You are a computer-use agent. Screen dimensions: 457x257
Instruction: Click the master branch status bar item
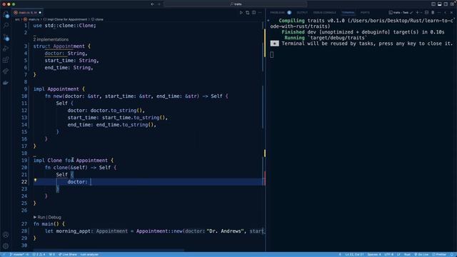(x=19, y=254)
